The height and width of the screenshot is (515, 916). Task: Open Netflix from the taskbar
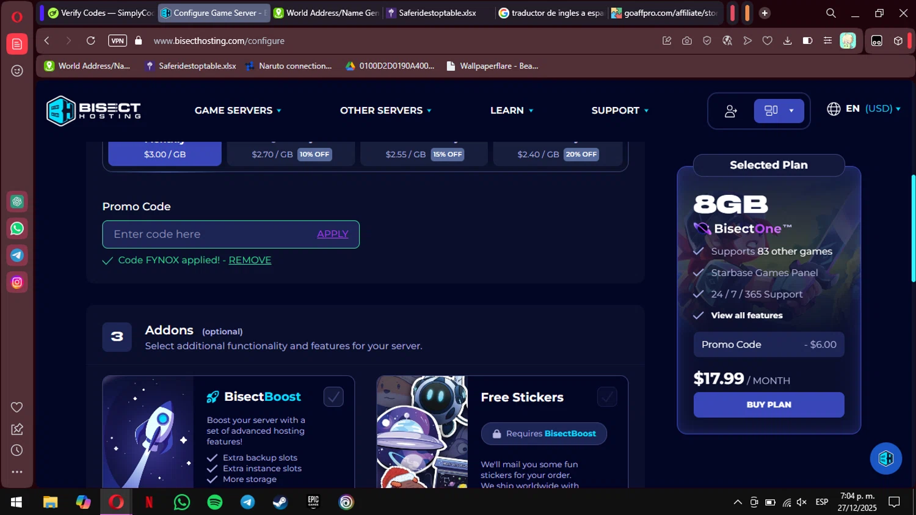tap(149, 502)
